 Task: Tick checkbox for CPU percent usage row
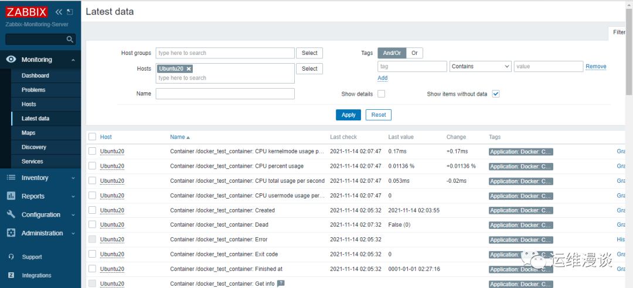tap(93, 166)
